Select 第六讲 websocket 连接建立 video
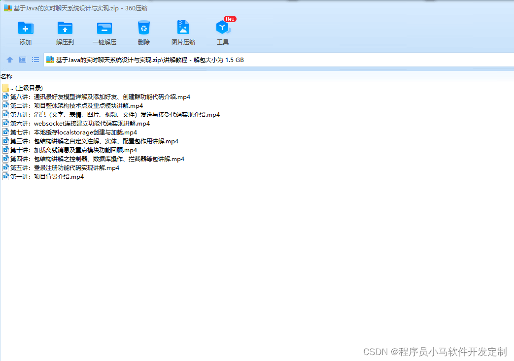Image resolution: width=514 pixels, height=361 pixels. 81,123
